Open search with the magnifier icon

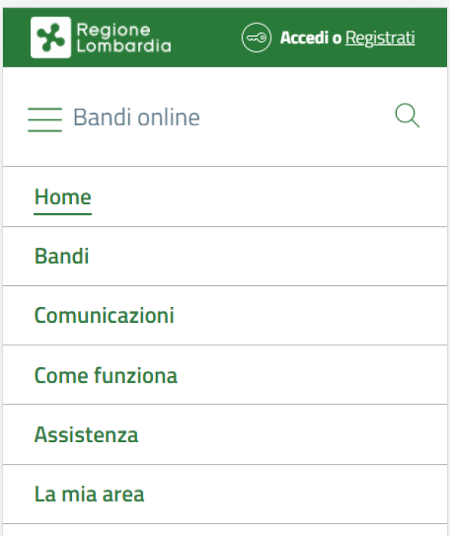(x=406, y=116)
